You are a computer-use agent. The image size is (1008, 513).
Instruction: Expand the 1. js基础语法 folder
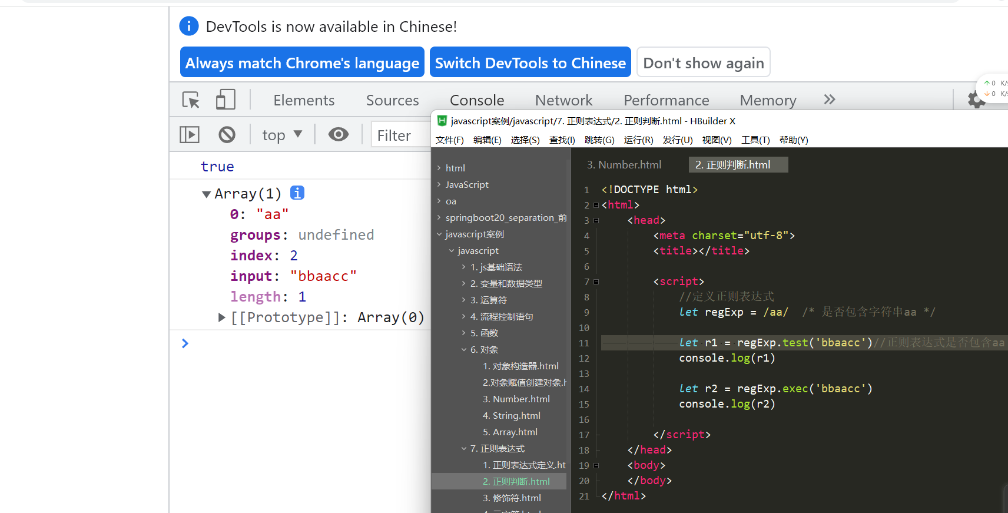[x=464, y=267]
